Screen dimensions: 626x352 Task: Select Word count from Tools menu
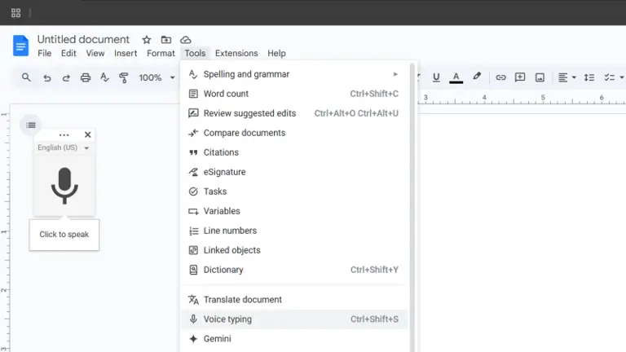(293, 94)
